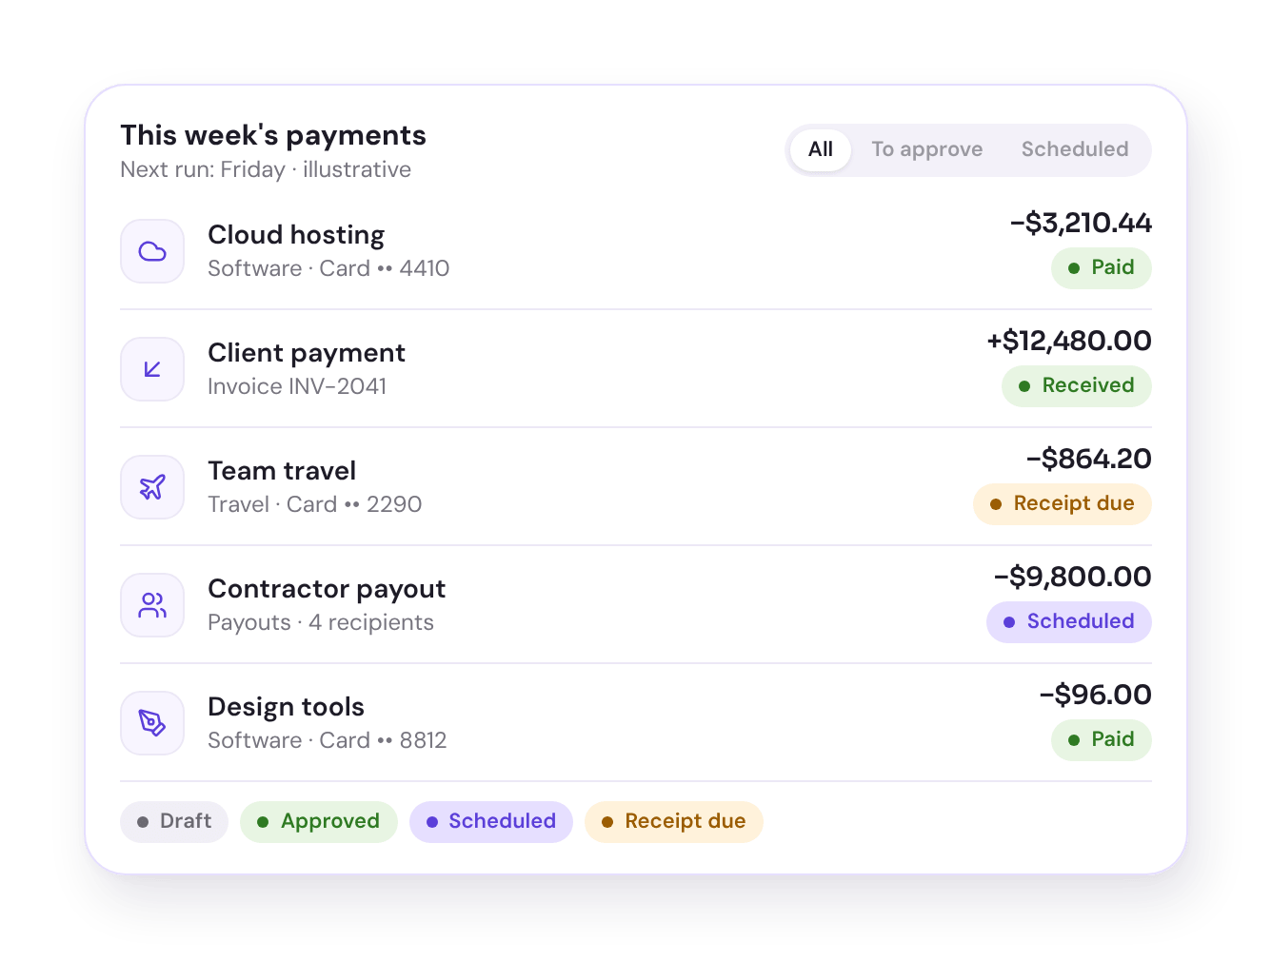Click 'Software · Card •• 4410' subtitle
Image resolution: width=1272 pixels, height=961 pixels.
tap(328, 268)
